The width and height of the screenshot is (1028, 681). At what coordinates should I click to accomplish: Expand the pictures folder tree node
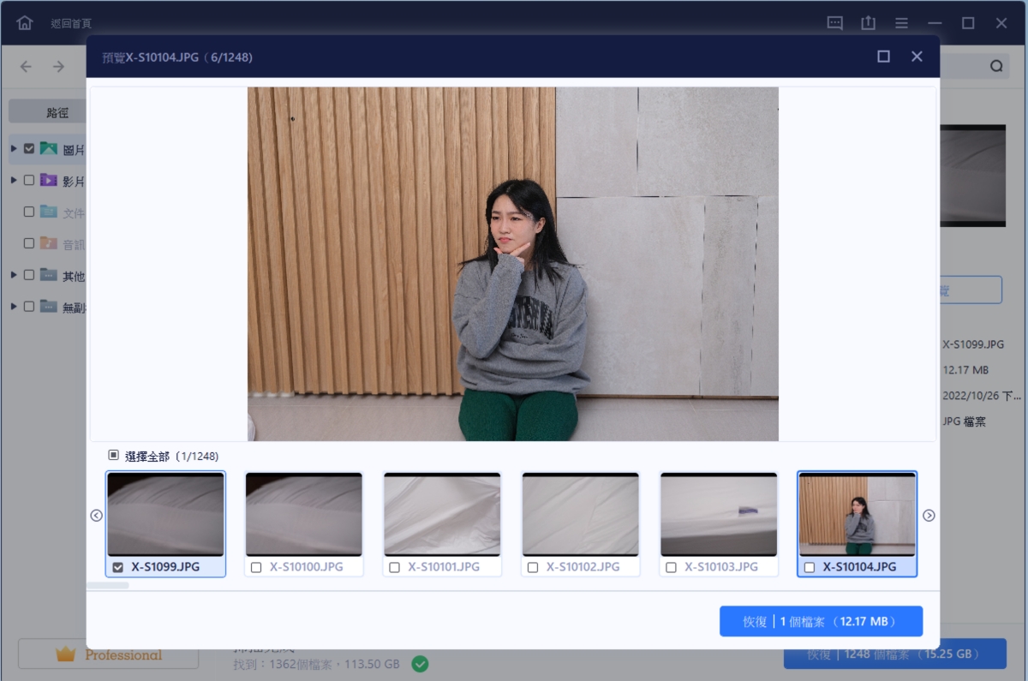pyautogui.click(x=14, y=149)
